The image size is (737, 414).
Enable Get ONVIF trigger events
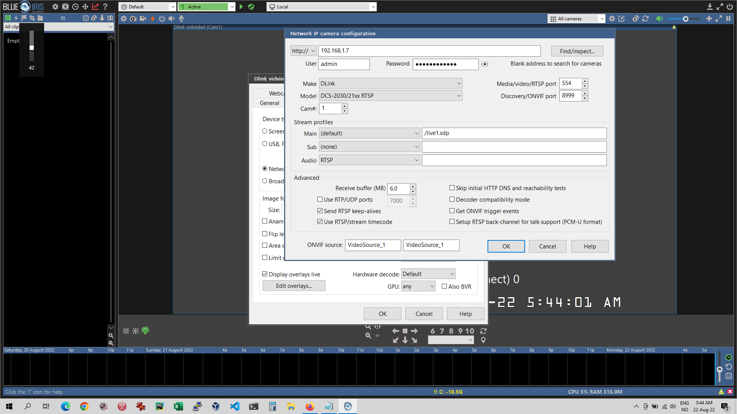[x=452, y=211]
